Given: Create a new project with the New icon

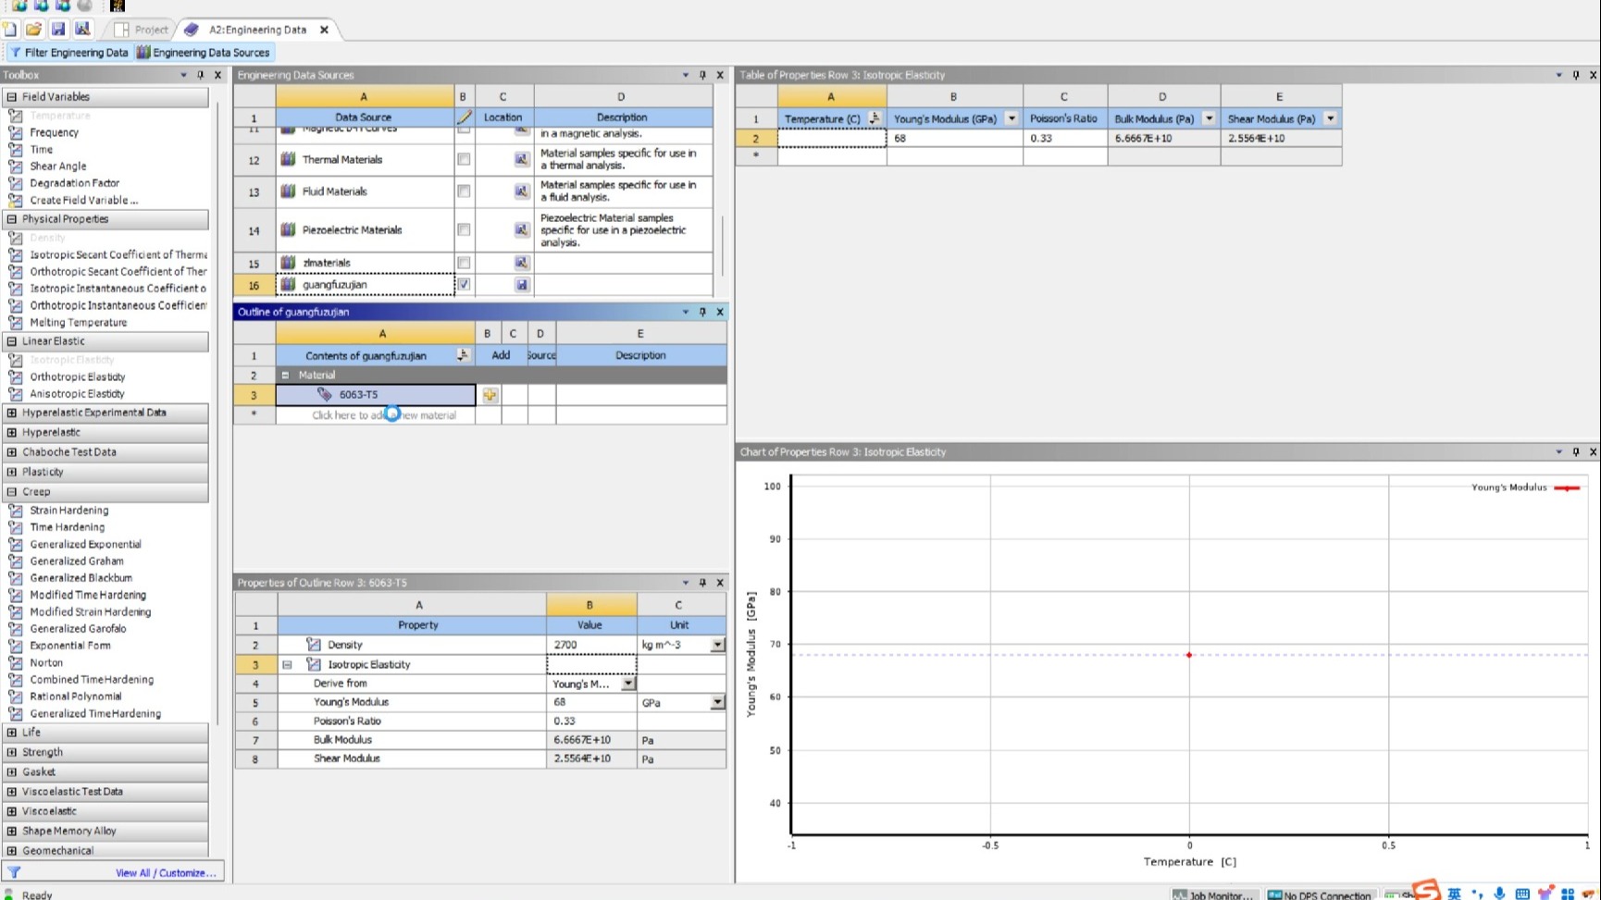Looking at the screenshot, I should pyautogui.click(x=10, y=30).
